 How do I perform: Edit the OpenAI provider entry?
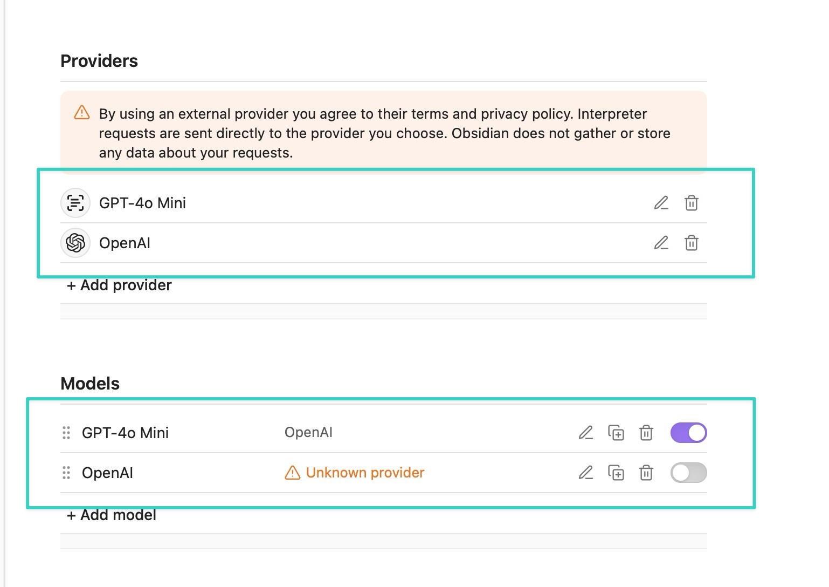point(661,243)
